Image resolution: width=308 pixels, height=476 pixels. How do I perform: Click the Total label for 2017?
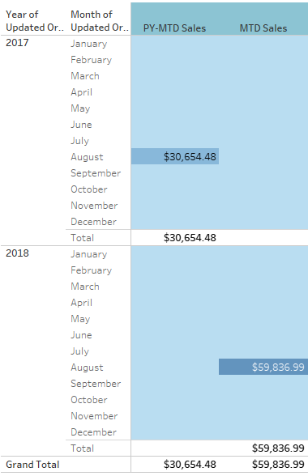pos(82,238)
